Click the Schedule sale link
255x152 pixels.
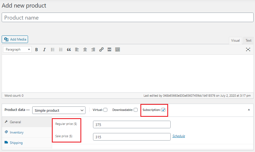coord(179,136)
